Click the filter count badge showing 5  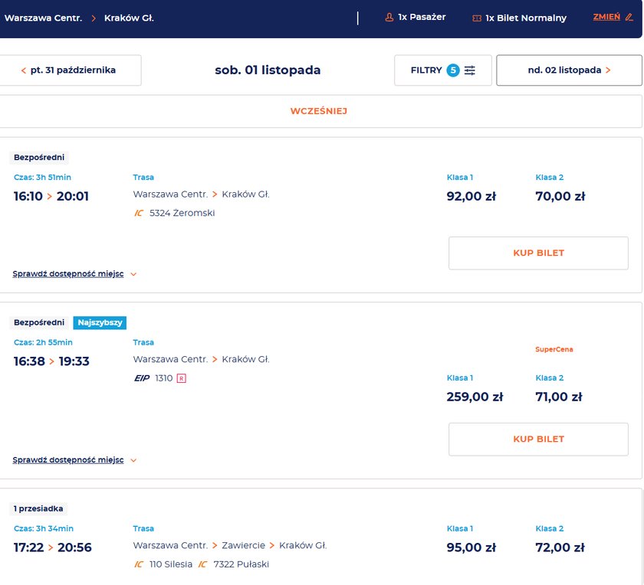tap(453, 70)
